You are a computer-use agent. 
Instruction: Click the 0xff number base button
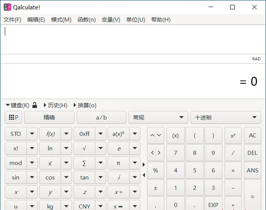(84, 134)
